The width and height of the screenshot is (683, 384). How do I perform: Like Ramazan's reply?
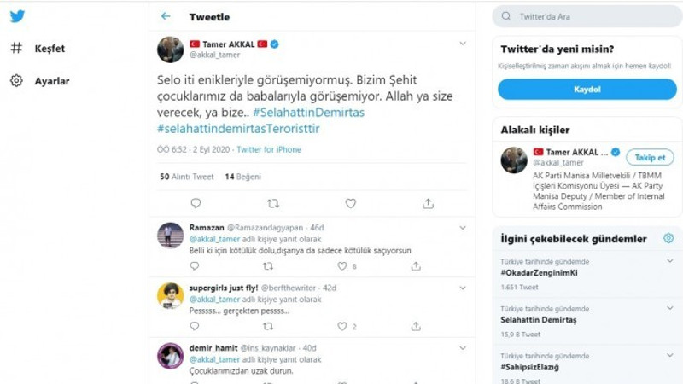(x=342, y=265)
